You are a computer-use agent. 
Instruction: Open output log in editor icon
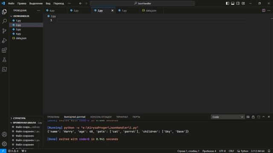click(258, 117)
